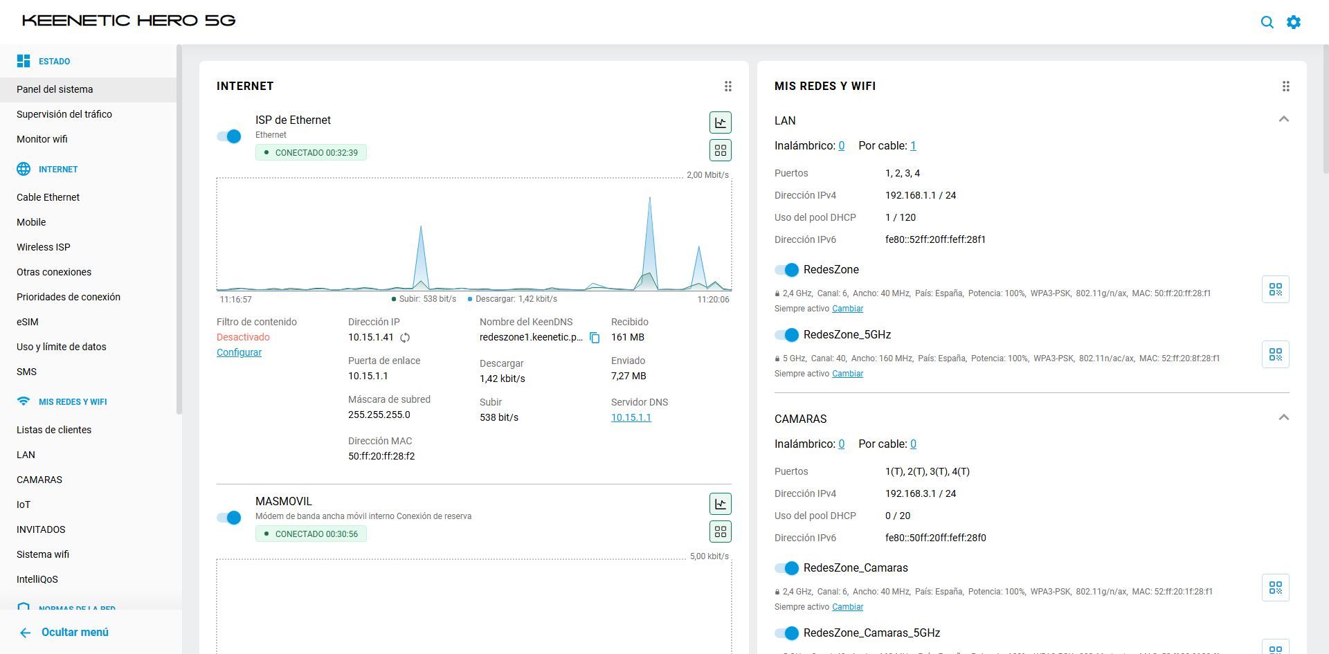This screenshot has height=654, width=1329.
Task: Show QR code for RedesZone_Camaras network
Action: [x=1275, y=588]
